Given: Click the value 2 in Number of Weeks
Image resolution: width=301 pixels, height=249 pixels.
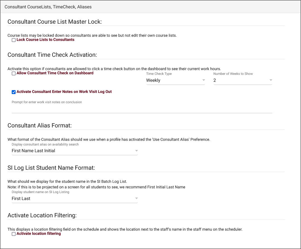Looking at the screenshot, I should pos(215,80).
